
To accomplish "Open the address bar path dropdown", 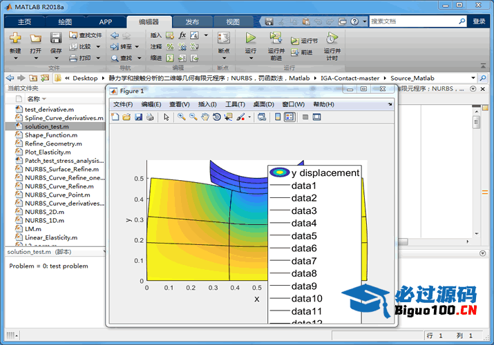I will [x=473, y=78].
